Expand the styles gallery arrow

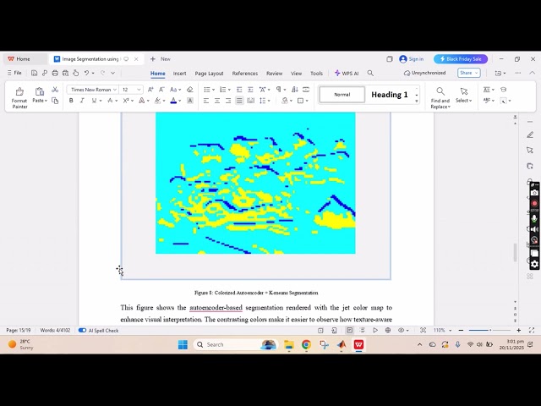pos(417,101)
